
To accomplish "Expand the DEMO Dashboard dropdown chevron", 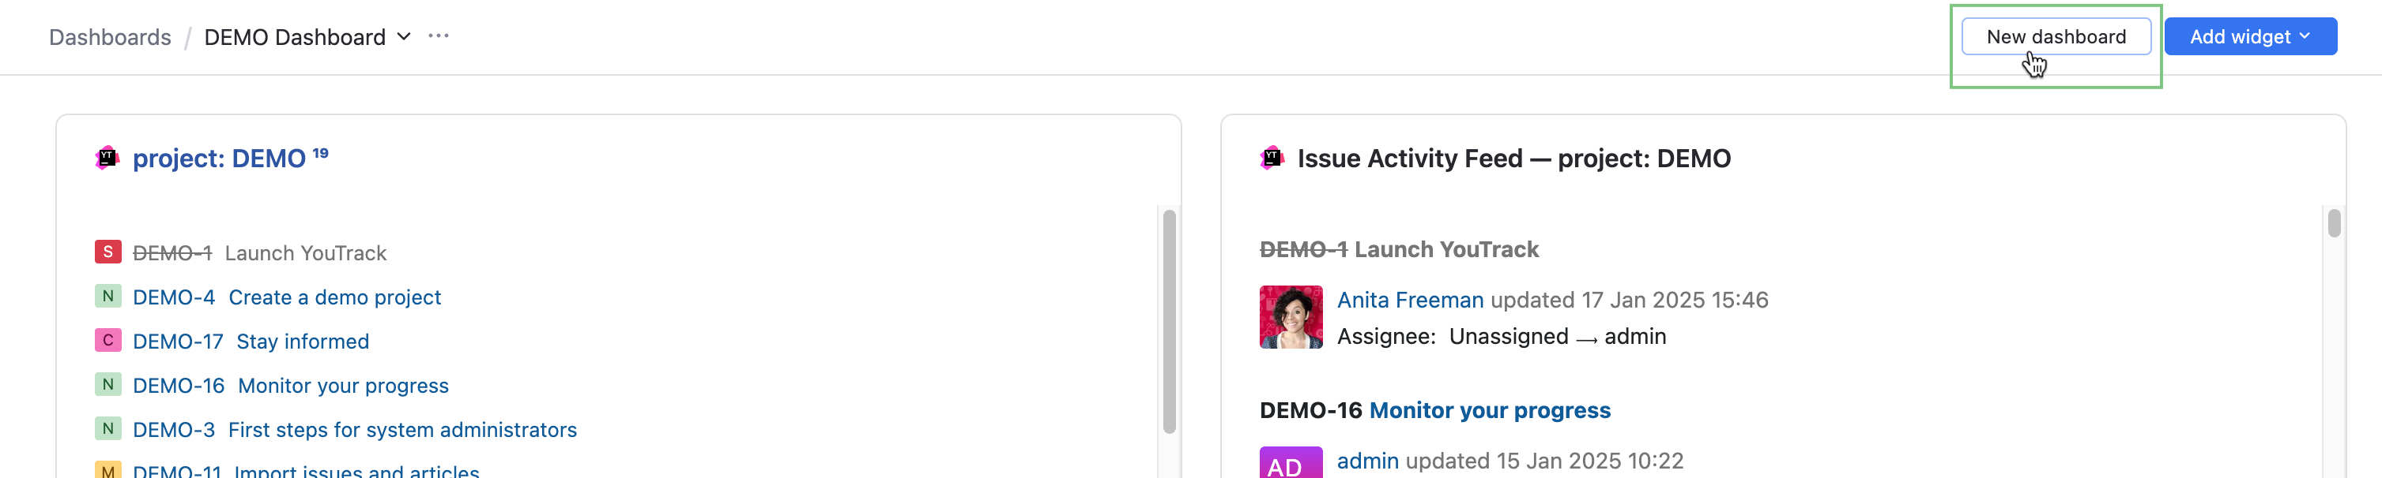I will [404, 37].
